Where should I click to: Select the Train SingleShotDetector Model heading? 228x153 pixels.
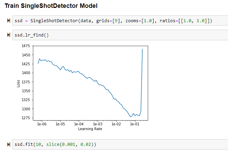51,6
